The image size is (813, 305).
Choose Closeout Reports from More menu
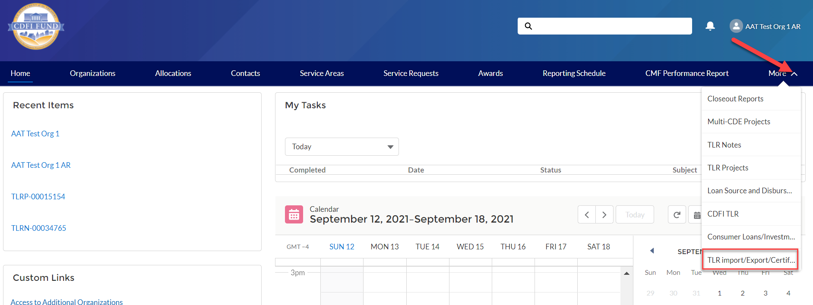(735, 99)
